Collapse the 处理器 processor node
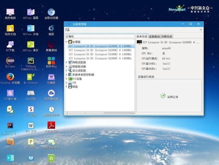The height and width of the screenshot is (165, 219). [x=66, y=42]
